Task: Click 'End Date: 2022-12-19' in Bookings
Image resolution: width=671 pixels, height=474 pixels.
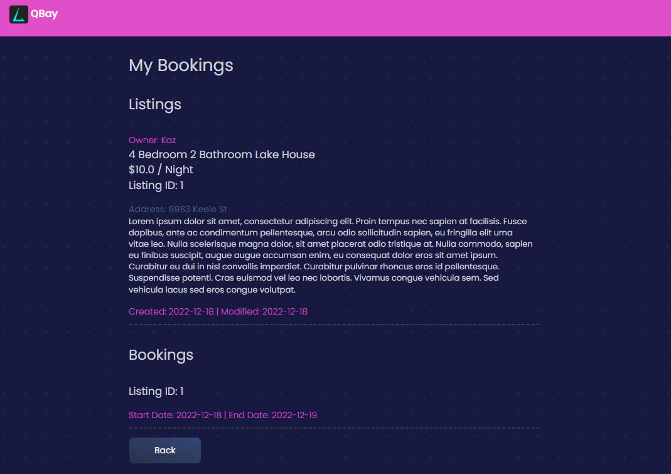Action: click(274, 414)
